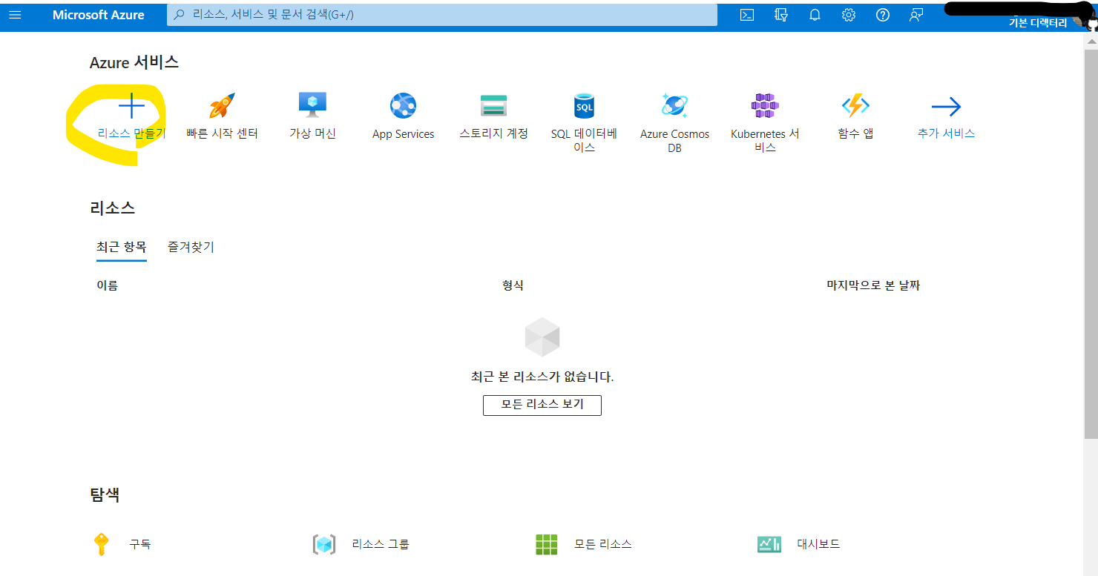Switch to the 즐겨찾기 tab
Viewport: 1098px width, 576px height.
(x=191, y=247)
